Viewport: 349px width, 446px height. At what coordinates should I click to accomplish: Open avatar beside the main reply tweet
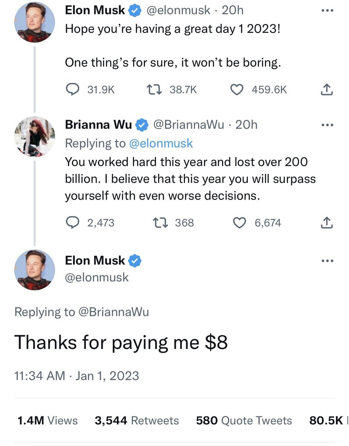35,270
